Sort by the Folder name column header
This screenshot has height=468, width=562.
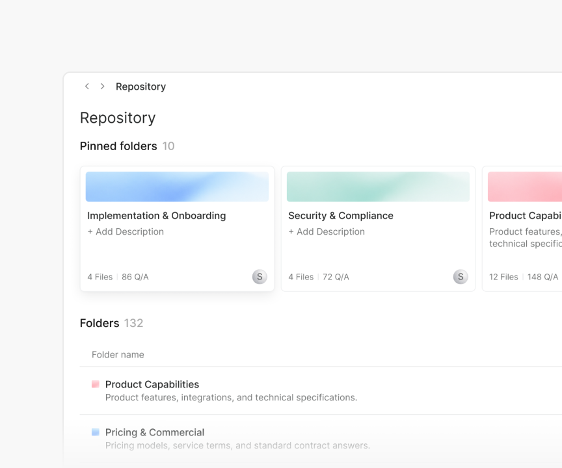click(x=118, y=354)
